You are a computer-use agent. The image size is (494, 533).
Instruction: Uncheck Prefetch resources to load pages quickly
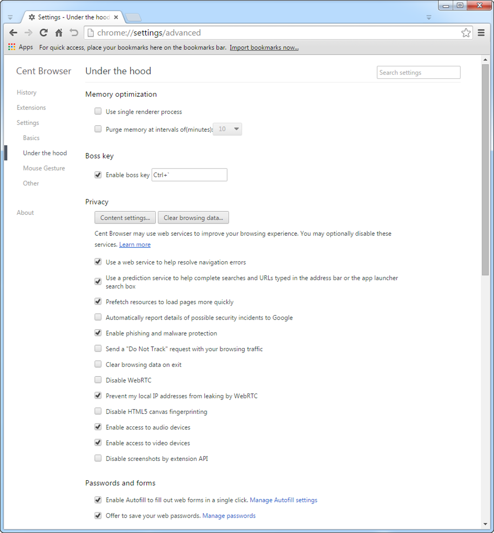point(98,302)
